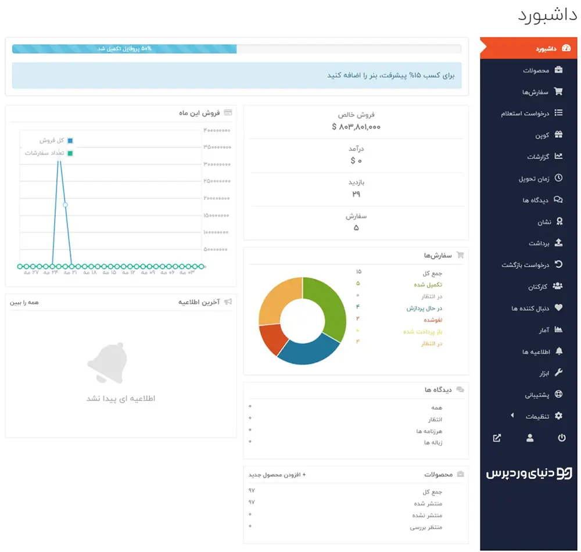The height and width of the screenshot is (552, 581).
Task: Click the clock icon for زمان تحویل
Action: (558, 178)
